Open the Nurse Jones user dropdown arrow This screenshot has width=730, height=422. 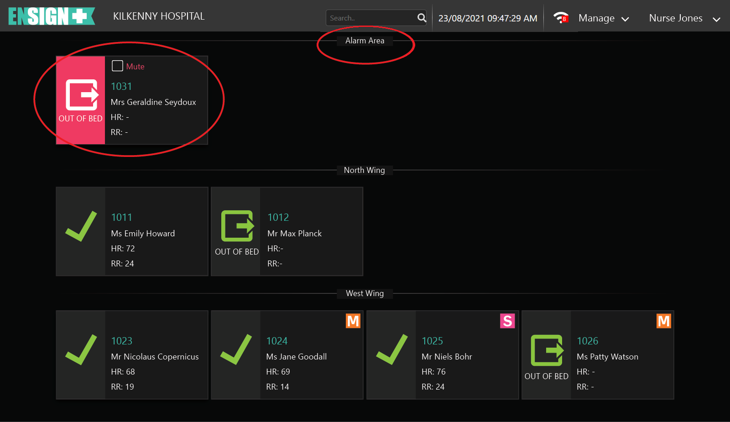click(x=716, y=19)
